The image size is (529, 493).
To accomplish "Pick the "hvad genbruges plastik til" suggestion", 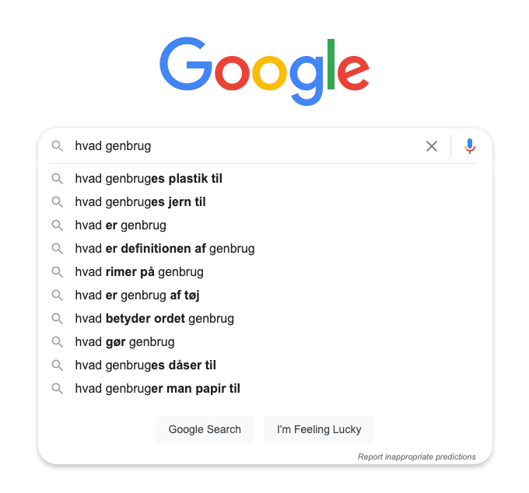I will click(149, 179).
